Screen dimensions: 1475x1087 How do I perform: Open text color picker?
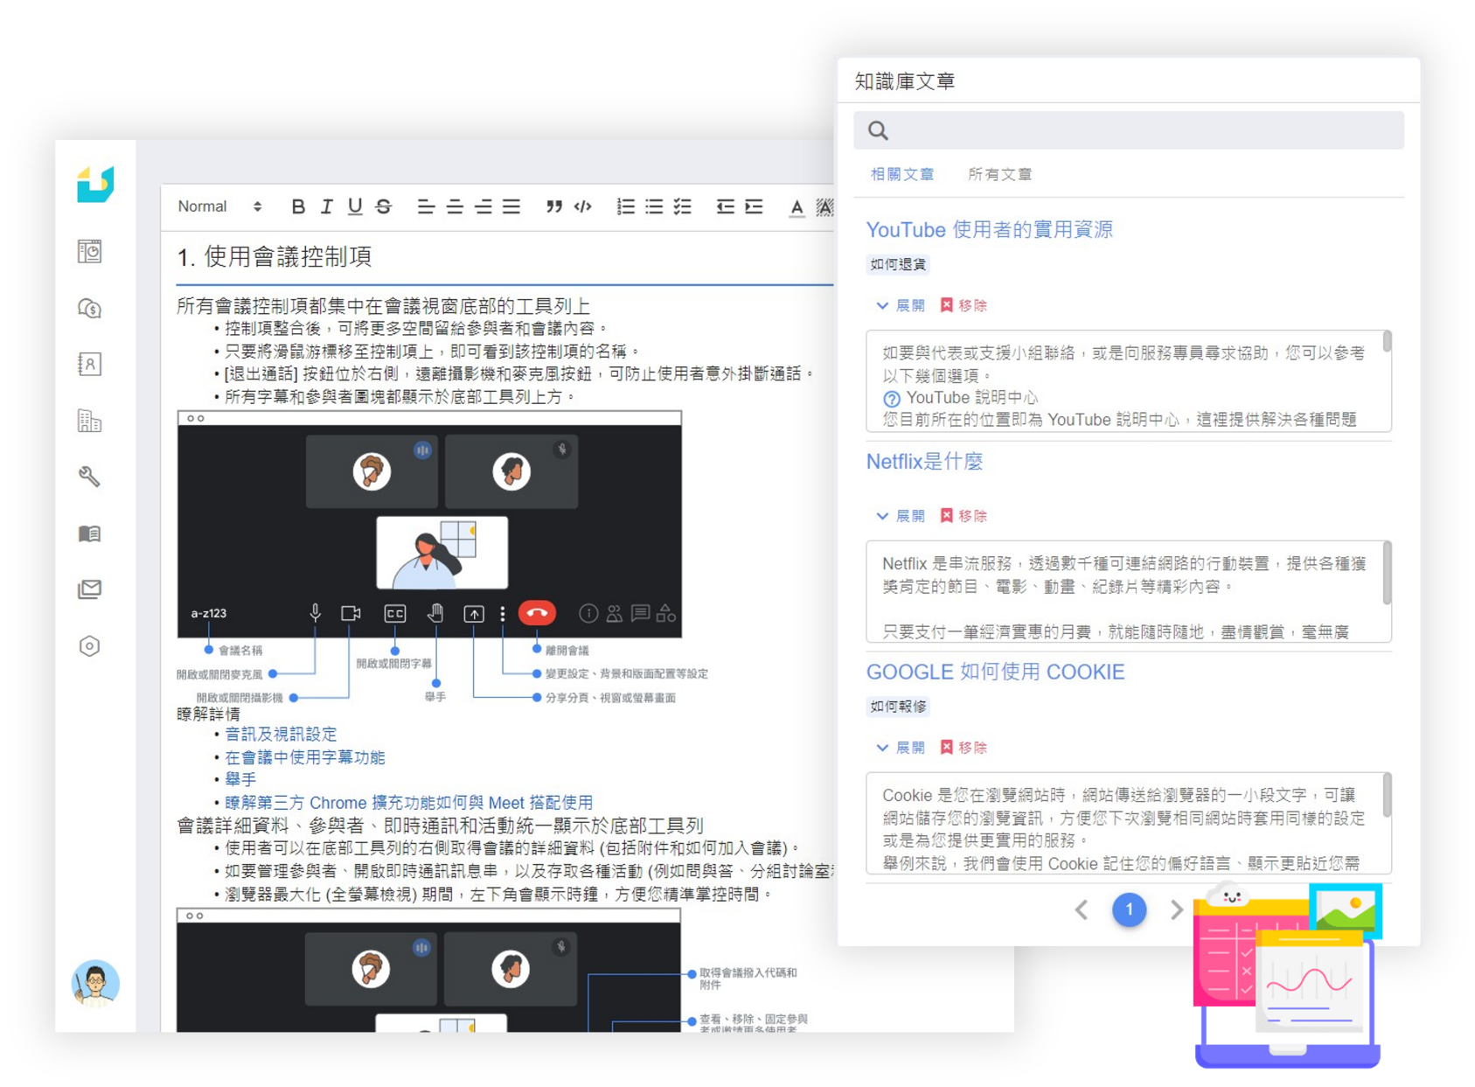pyautogui.click(x=796, y=207)
